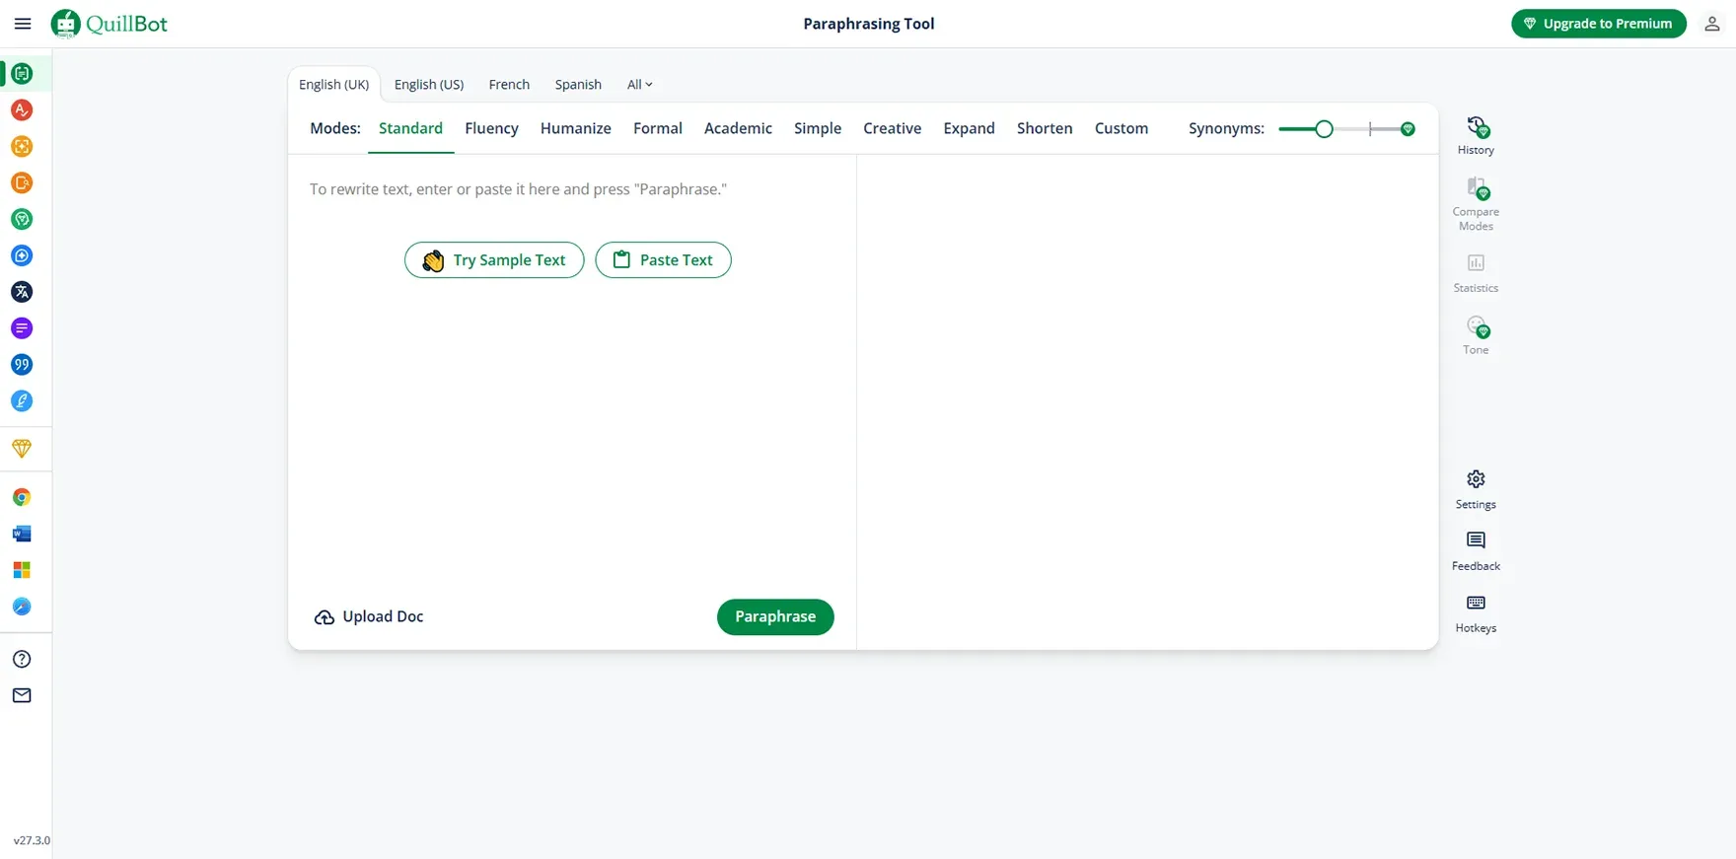Click inside the text input area to rewrite text
This screenshot has height=859, width=1736.
pos(572,375)
